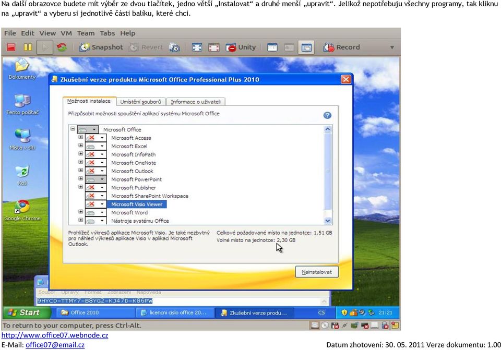The height and width of the screenshot is (350, 501).
Task: Click the license key text in Notepad
Action: (95, 301)
